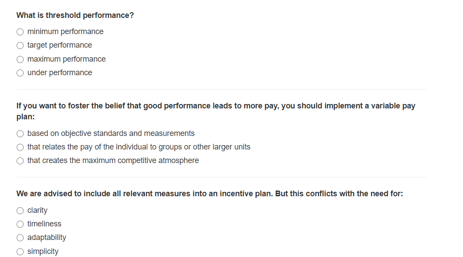The height and width of the screenshot is (257, 463).
Task: Select clarity for the last question
Action: click(20, 210)
